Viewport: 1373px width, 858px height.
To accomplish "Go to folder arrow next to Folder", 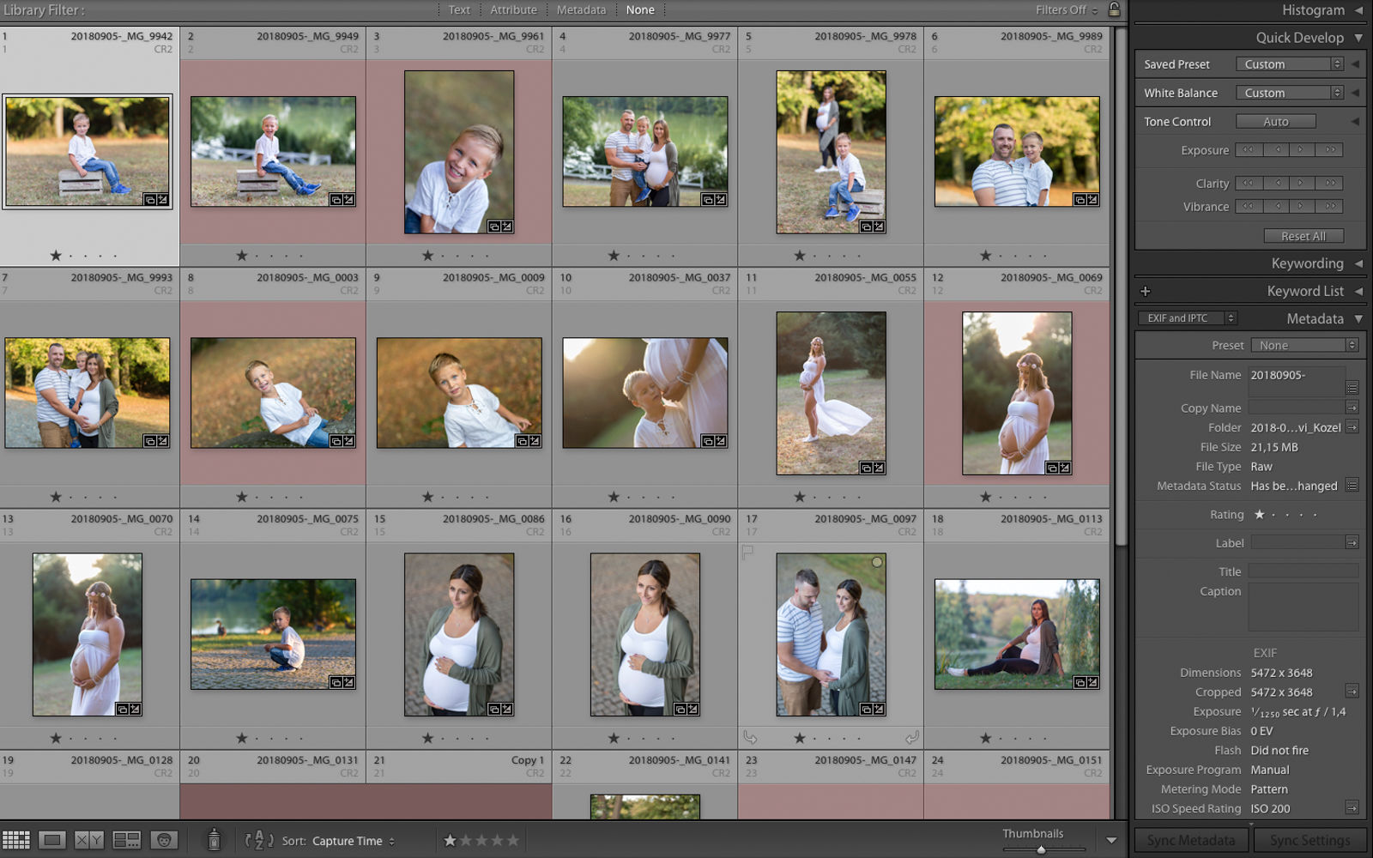I will (x=1352, y=426).
